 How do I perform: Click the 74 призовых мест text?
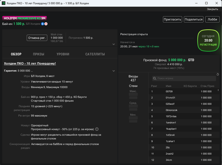coord(168,68)
